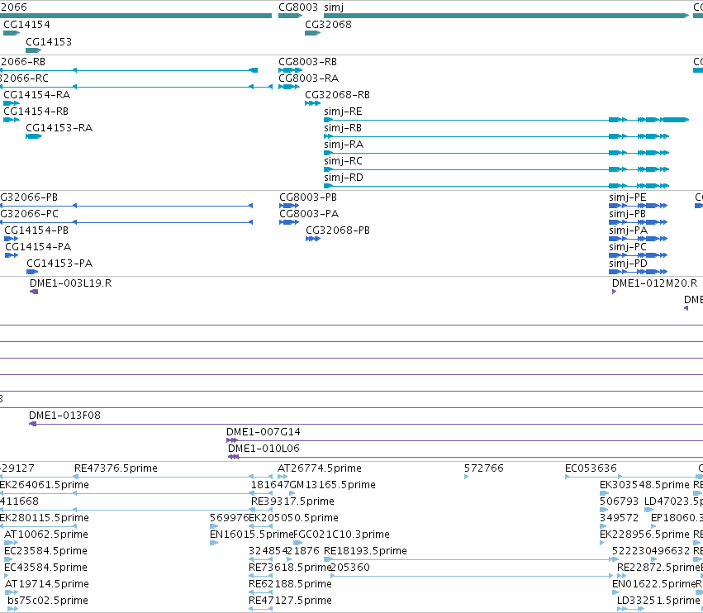Select protein CG8003-PB

click(308, 197)
